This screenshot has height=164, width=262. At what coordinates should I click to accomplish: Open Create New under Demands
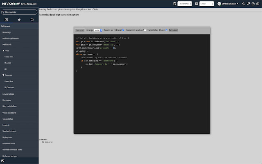click(x=9, y=81)
